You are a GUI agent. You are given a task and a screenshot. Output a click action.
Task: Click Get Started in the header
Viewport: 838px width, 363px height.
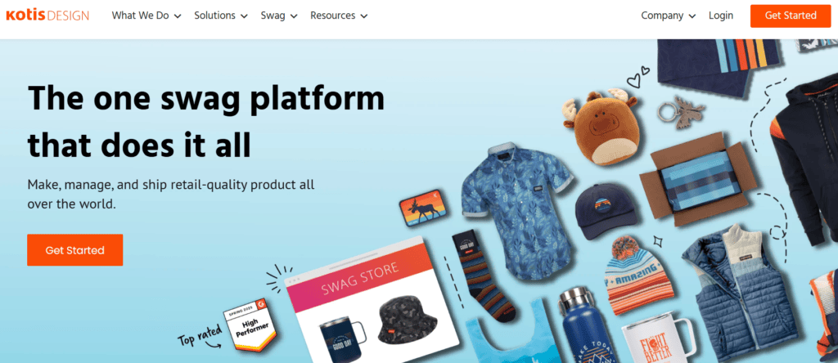click(x=791, y=16)
